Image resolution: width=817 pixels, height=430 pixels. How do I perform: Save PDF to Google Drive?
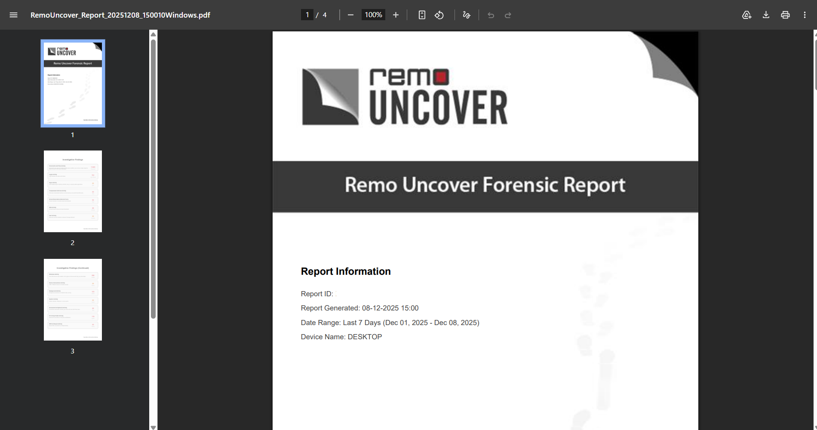pyautogui.click(x=746, y=15)
